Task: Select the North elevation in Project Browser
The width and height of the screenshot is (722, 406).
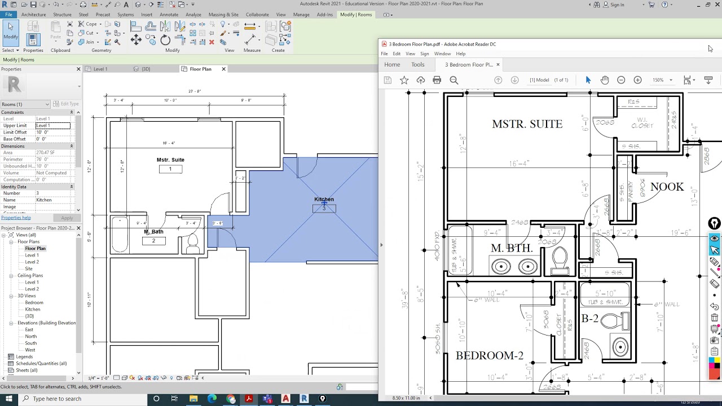Action: pos(31,337)
